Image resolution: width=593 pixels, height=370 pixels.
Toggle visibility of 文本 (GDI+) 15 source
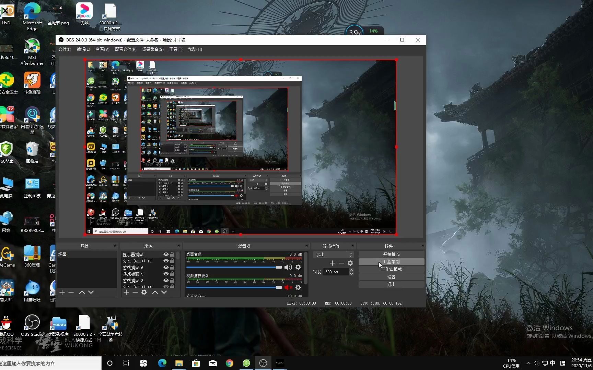coord(166,261)
